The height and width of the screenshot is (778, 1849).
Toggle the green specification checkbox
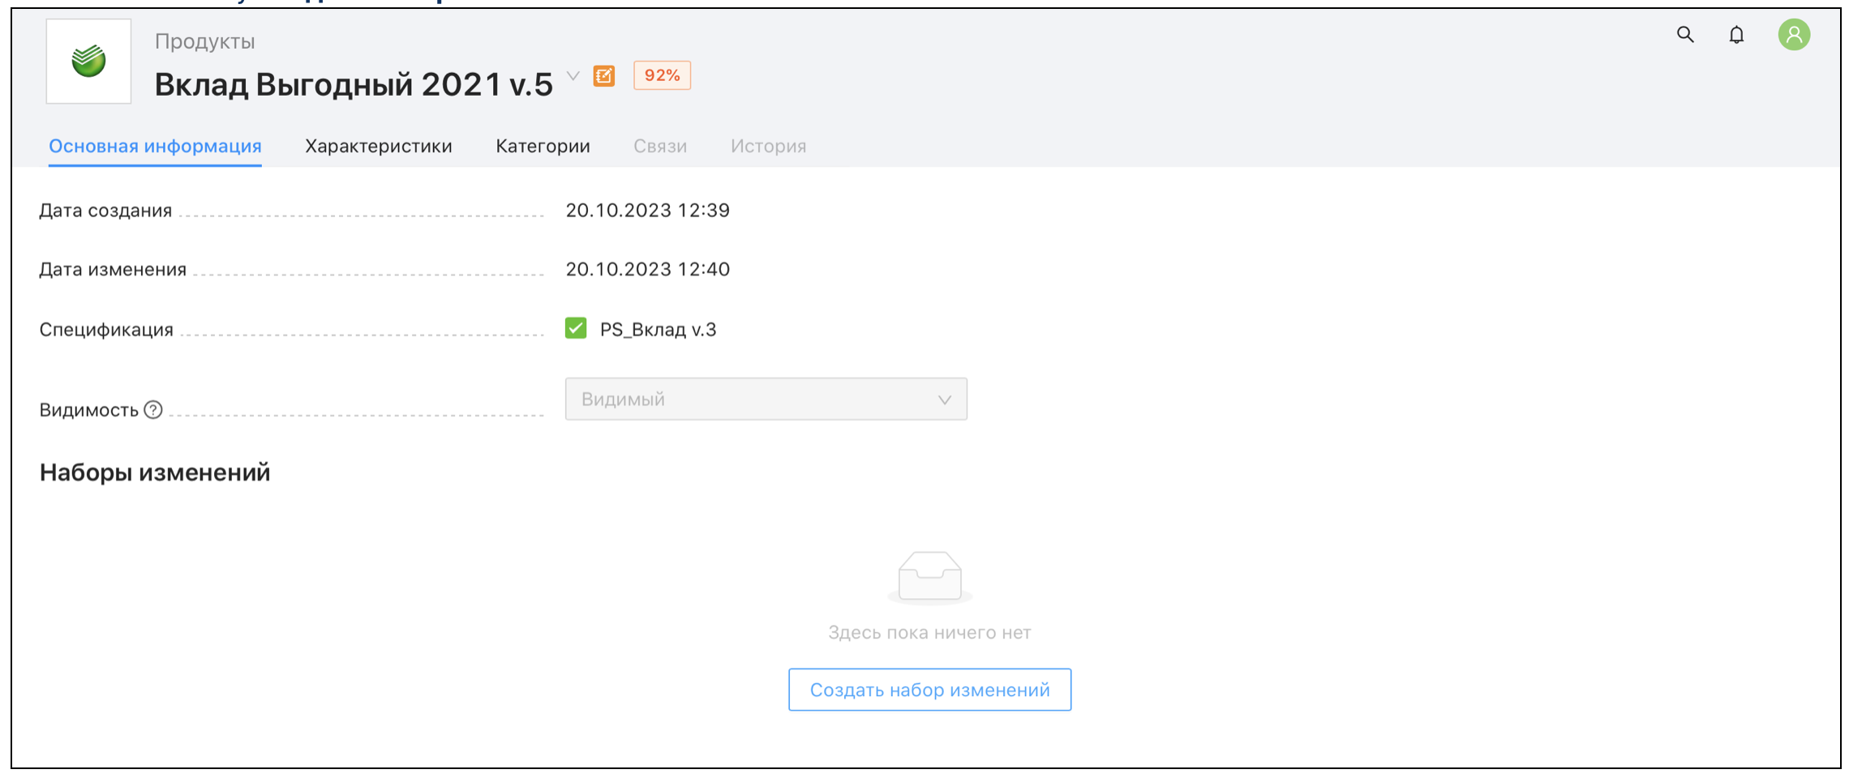576,328
